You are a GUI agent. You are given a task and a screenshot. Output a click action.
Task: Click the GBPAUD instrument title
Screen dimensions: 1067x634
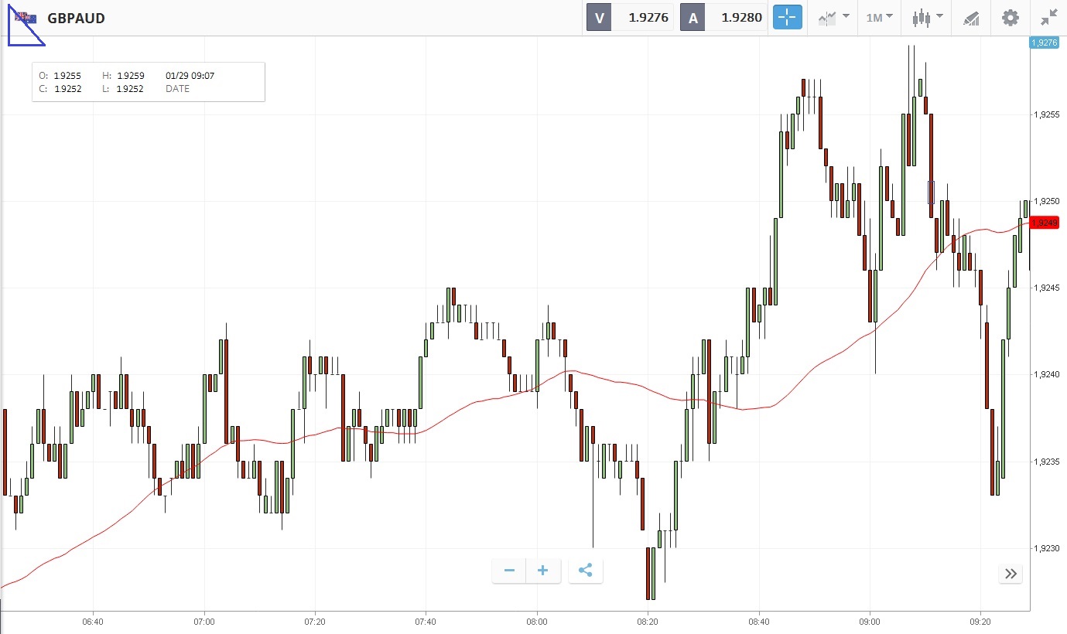76,18
